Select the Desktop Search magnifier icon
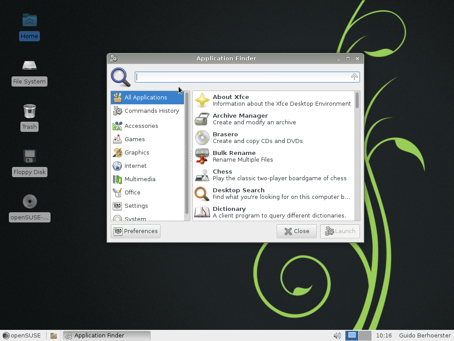Viewport: 454px width, 341px height. click(x=202, y=194)
